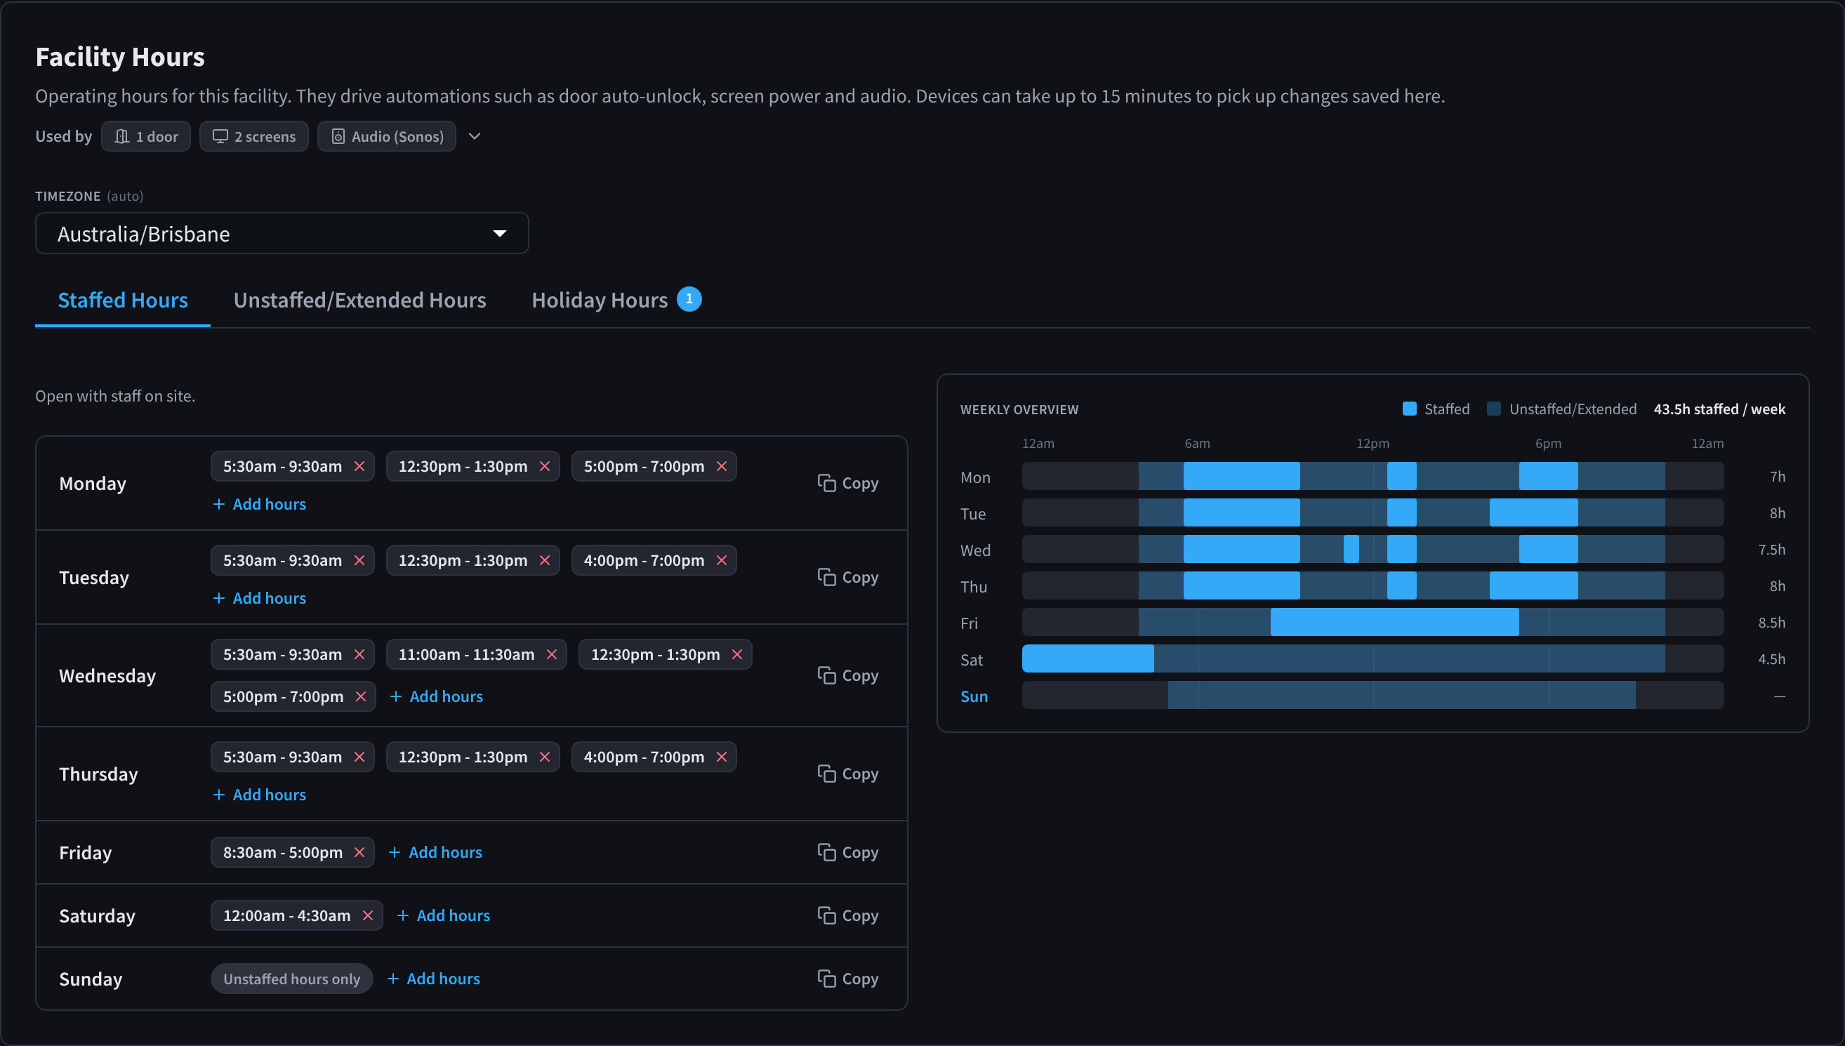Click Friday's staffed bar in weekly overview
The image size is (1845, 1046).
tap(1394, 622)
